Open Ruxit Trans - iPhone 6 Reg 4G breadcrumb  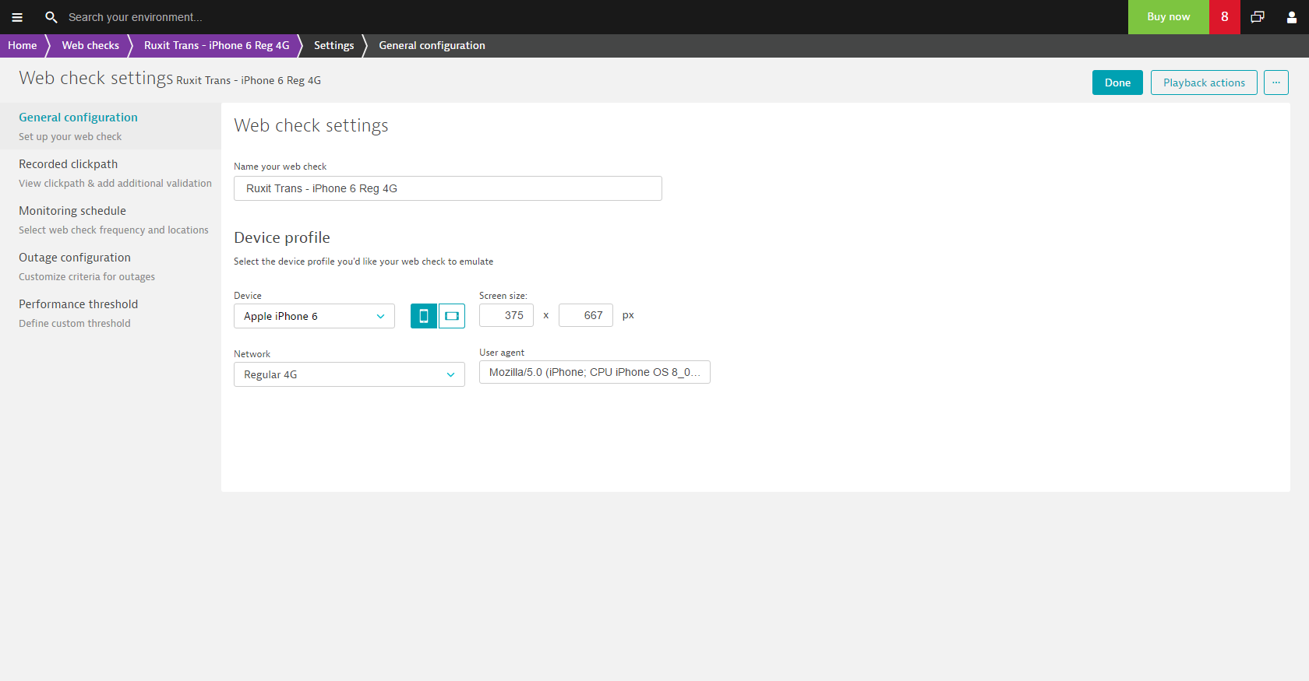click(217, 45)
